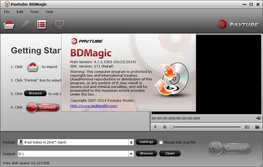Expand the Format dropdown arrows
The width and height of the screenshot is (263, 167).
pyautogui.click(x=131, y=142)
